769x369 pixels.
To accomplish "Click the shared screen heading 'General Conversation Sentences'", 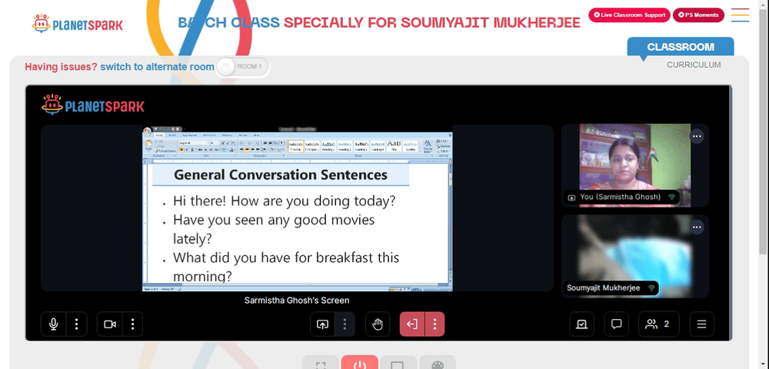I will pos(281,175).
